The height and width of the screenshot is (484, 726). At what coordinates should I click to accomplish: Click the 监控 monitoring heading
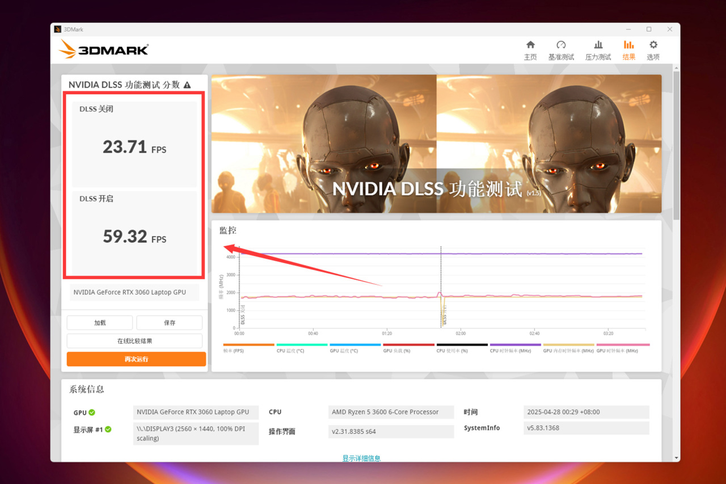coord(228,230)
